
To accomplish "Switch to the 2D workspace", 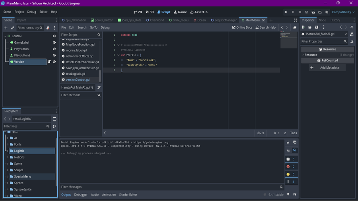I will click(138, 12).
